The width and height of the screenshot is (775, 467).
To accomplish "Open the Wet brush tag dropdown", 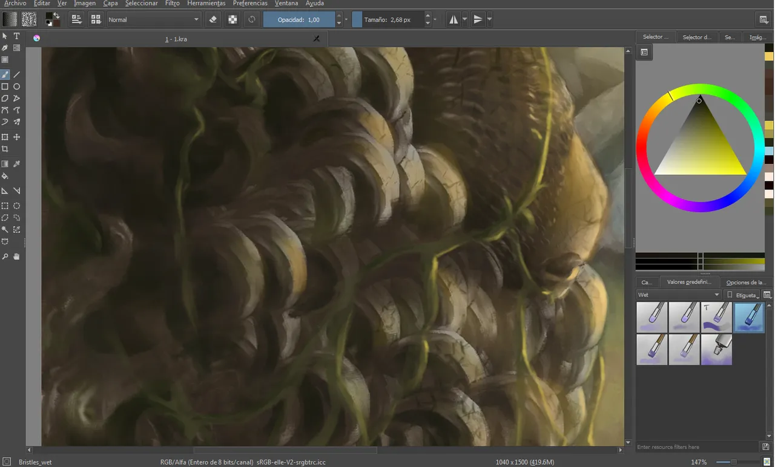I will coord(679,295).
